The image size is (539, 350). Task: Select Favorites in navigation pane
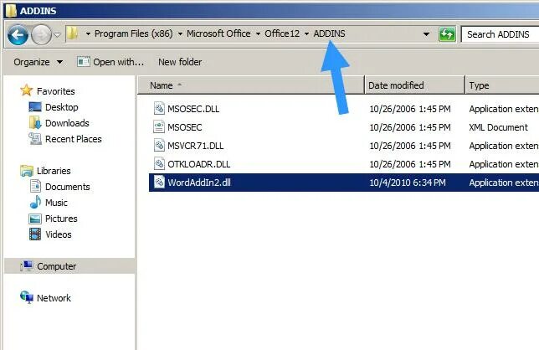point(56,91)
